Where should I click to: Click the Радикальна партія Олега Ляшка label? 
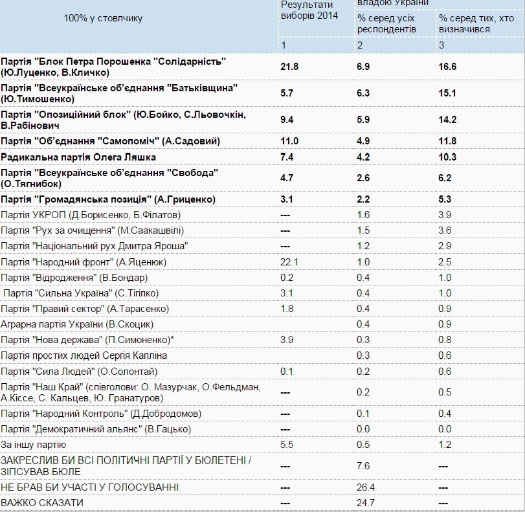[x=78, y=157]
